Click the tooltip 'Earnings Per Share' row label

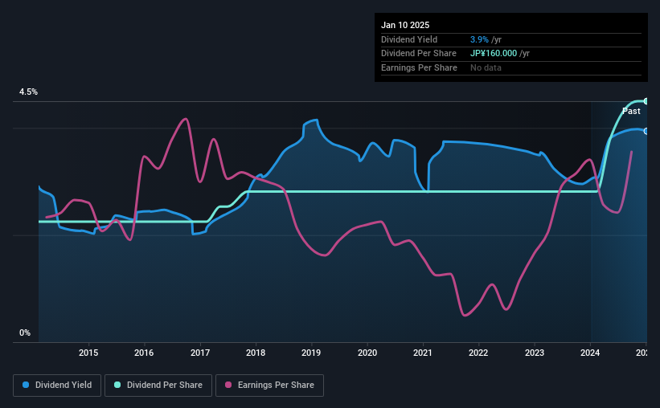pos(419,67)
